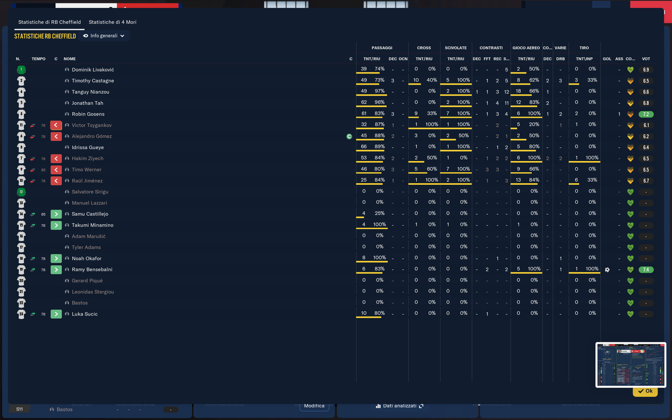
Task: Switch to Statistiche di 4 Mori tab
Action: [x=112, y=22]
